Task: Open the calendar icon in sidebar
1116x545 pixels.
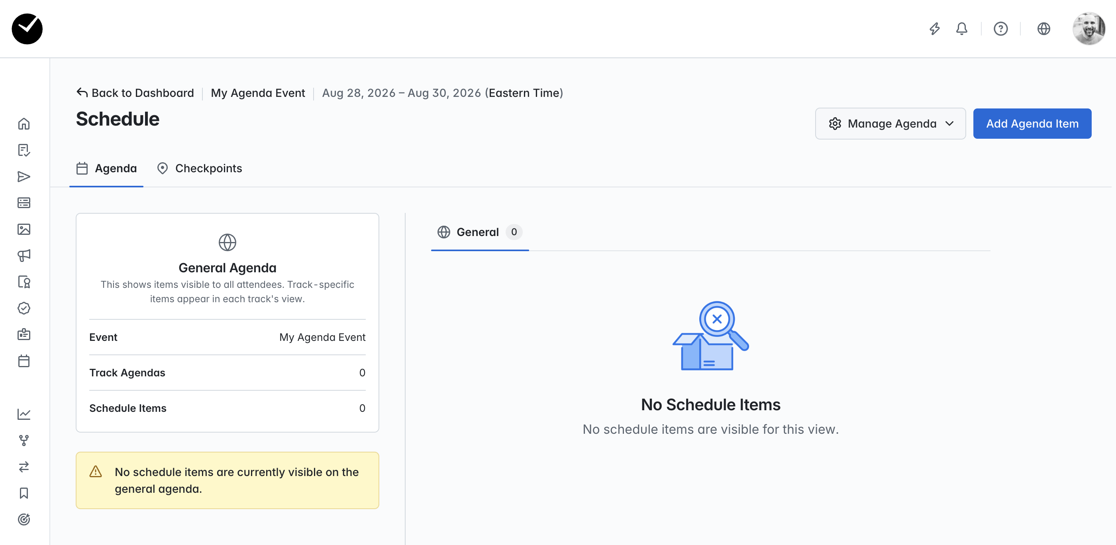Action: click(24, 361)
